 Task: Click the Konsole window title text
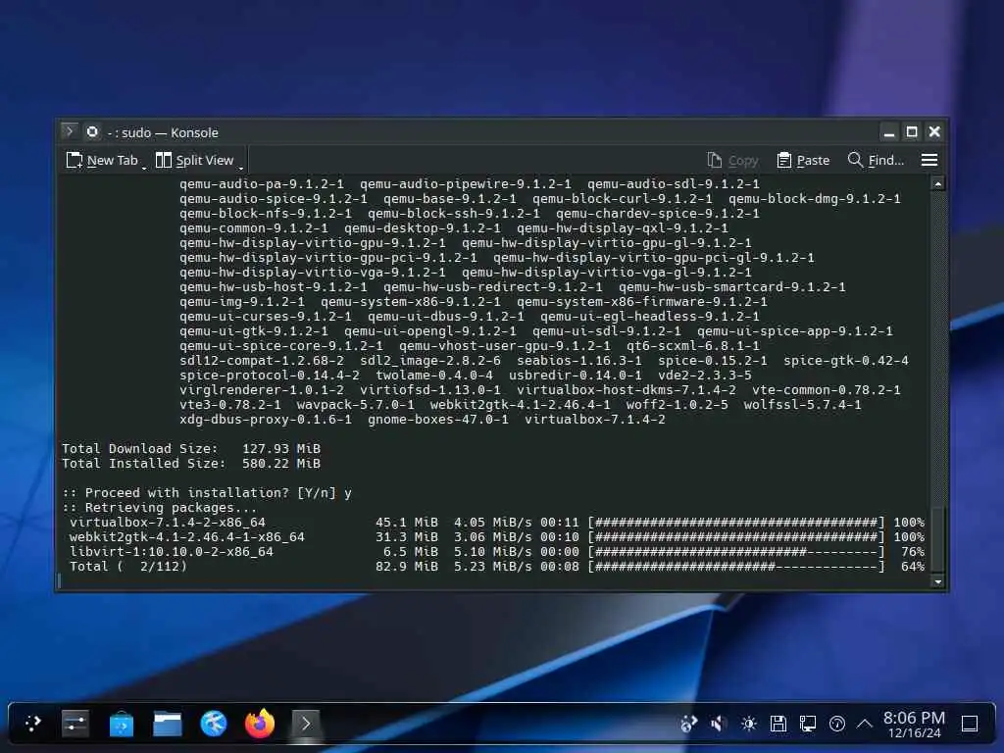[x=163, y=132]
